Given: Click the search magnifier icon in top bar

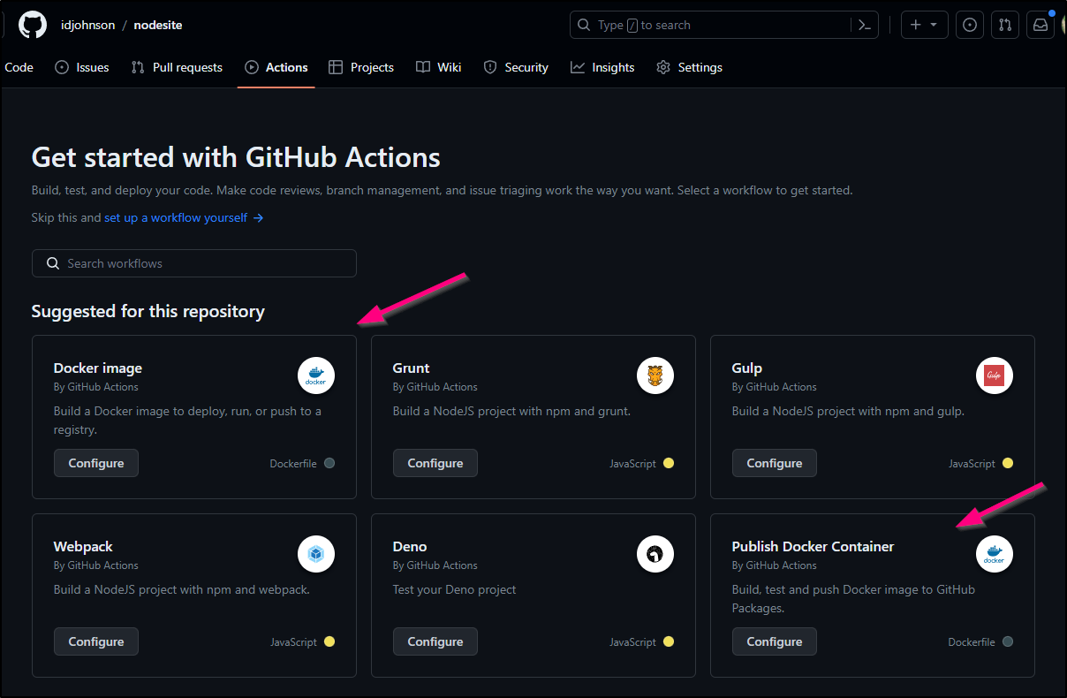Looking at the screenshot, I should pos(584,25).
